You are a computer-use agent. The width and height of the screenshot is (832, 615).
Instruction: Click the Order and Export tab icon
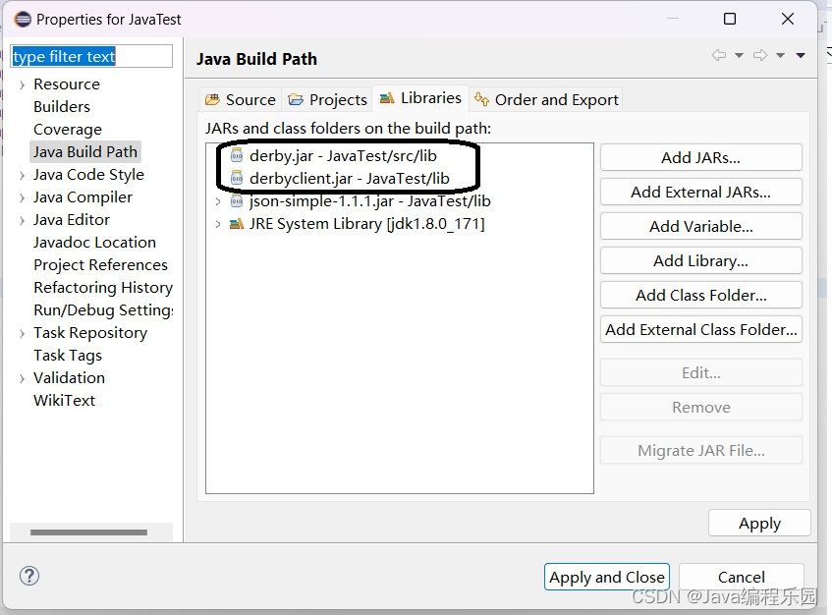(x=481, y=98)
